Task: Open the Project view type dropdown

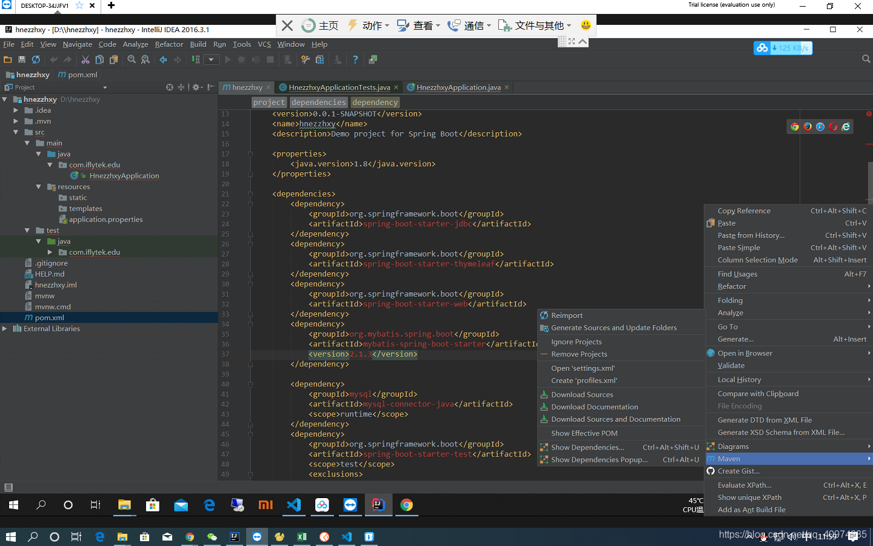Action: 105,87
